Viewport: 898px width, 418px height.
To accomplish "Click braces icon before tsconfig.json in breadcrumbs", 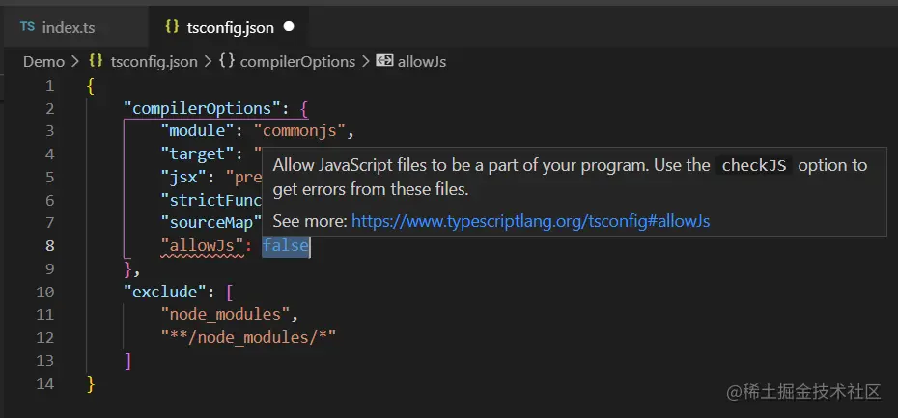I will 96,61.
